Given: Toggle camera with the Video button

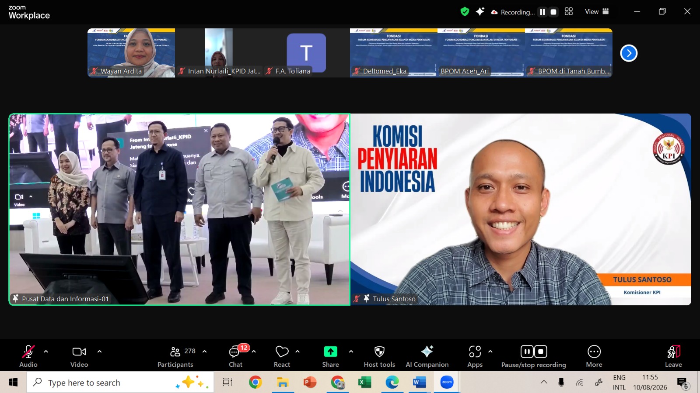Looking at the screenshot, I should [79, 356].
